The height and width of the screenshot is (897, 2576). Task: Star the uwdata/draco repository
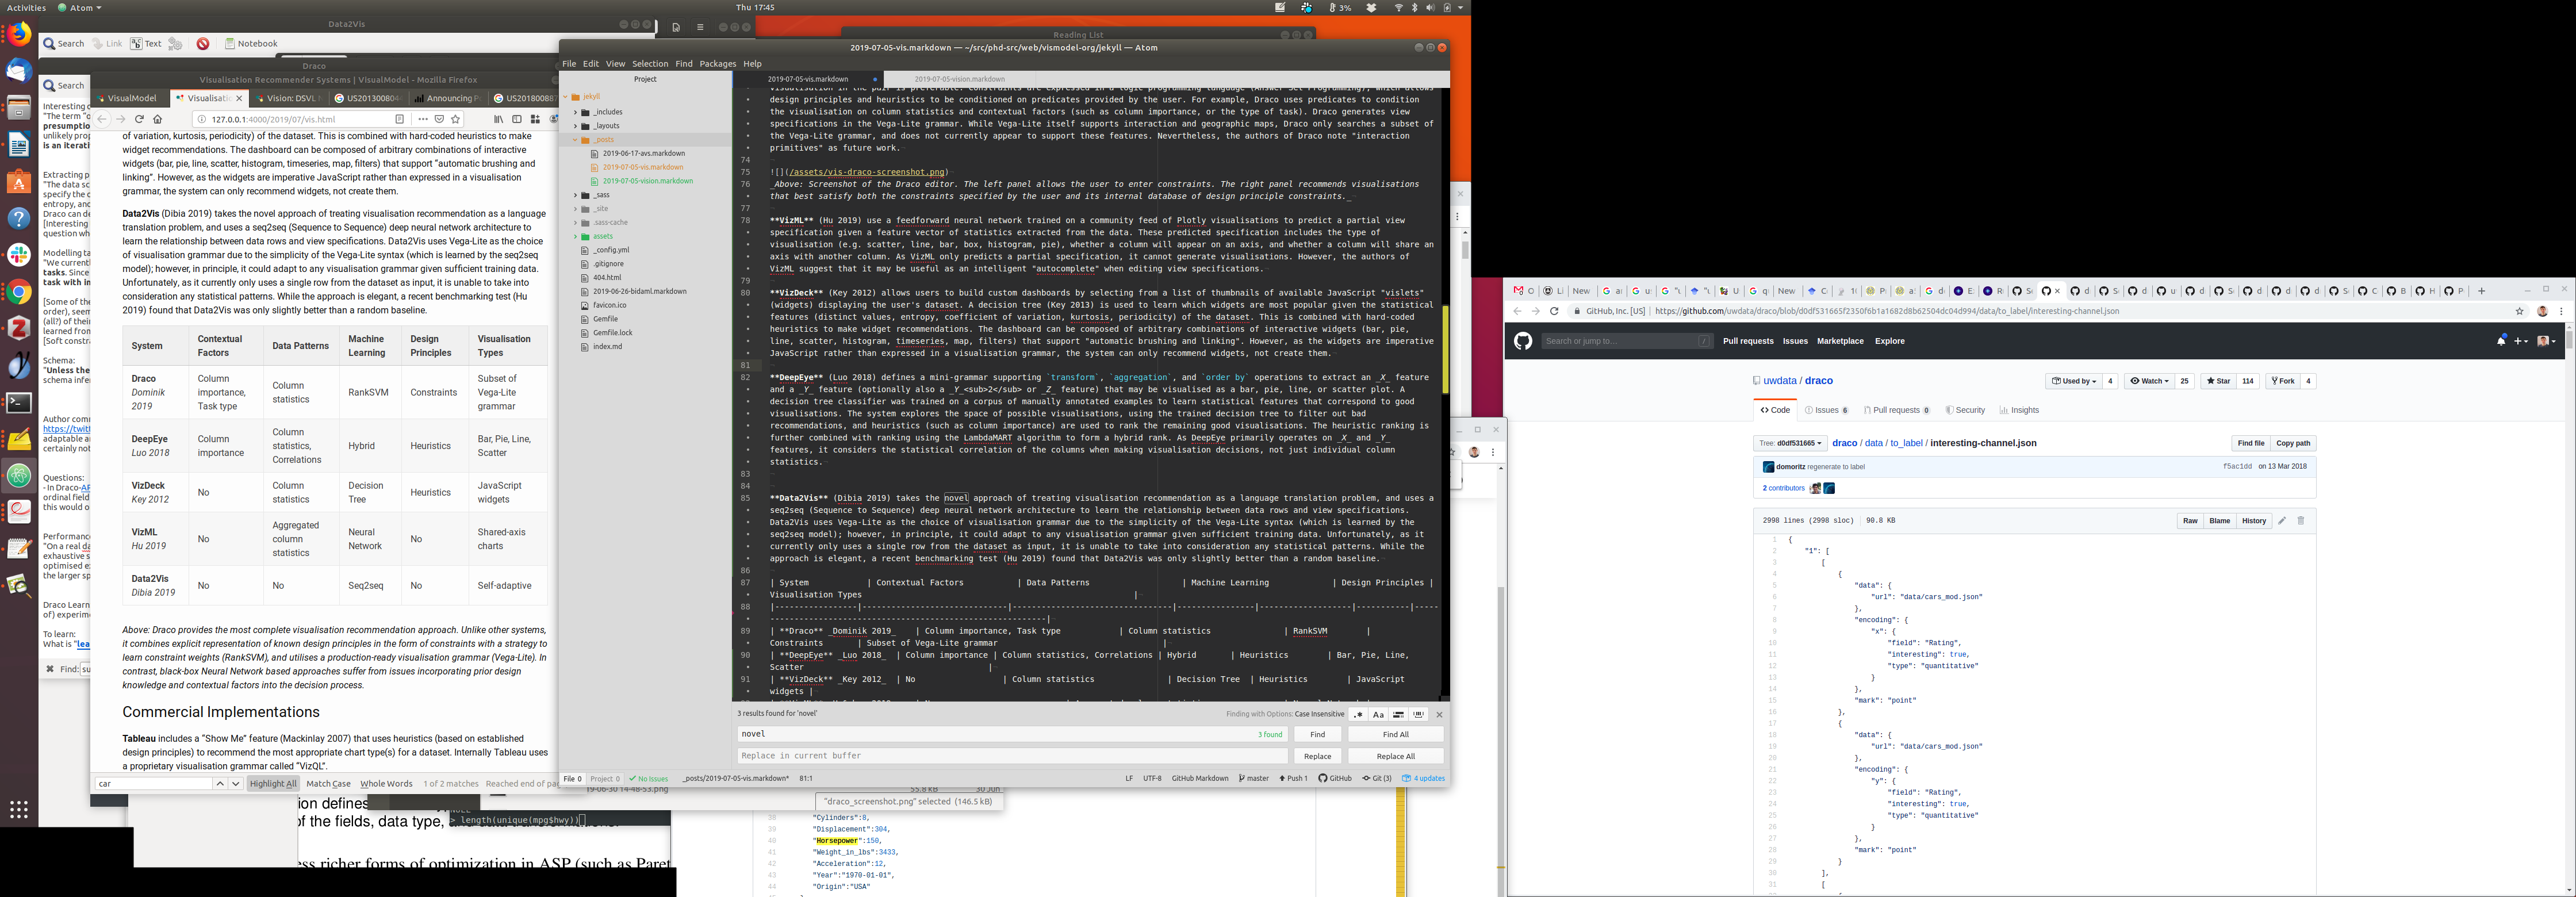pyautogui.click(x=2218, y=381)
